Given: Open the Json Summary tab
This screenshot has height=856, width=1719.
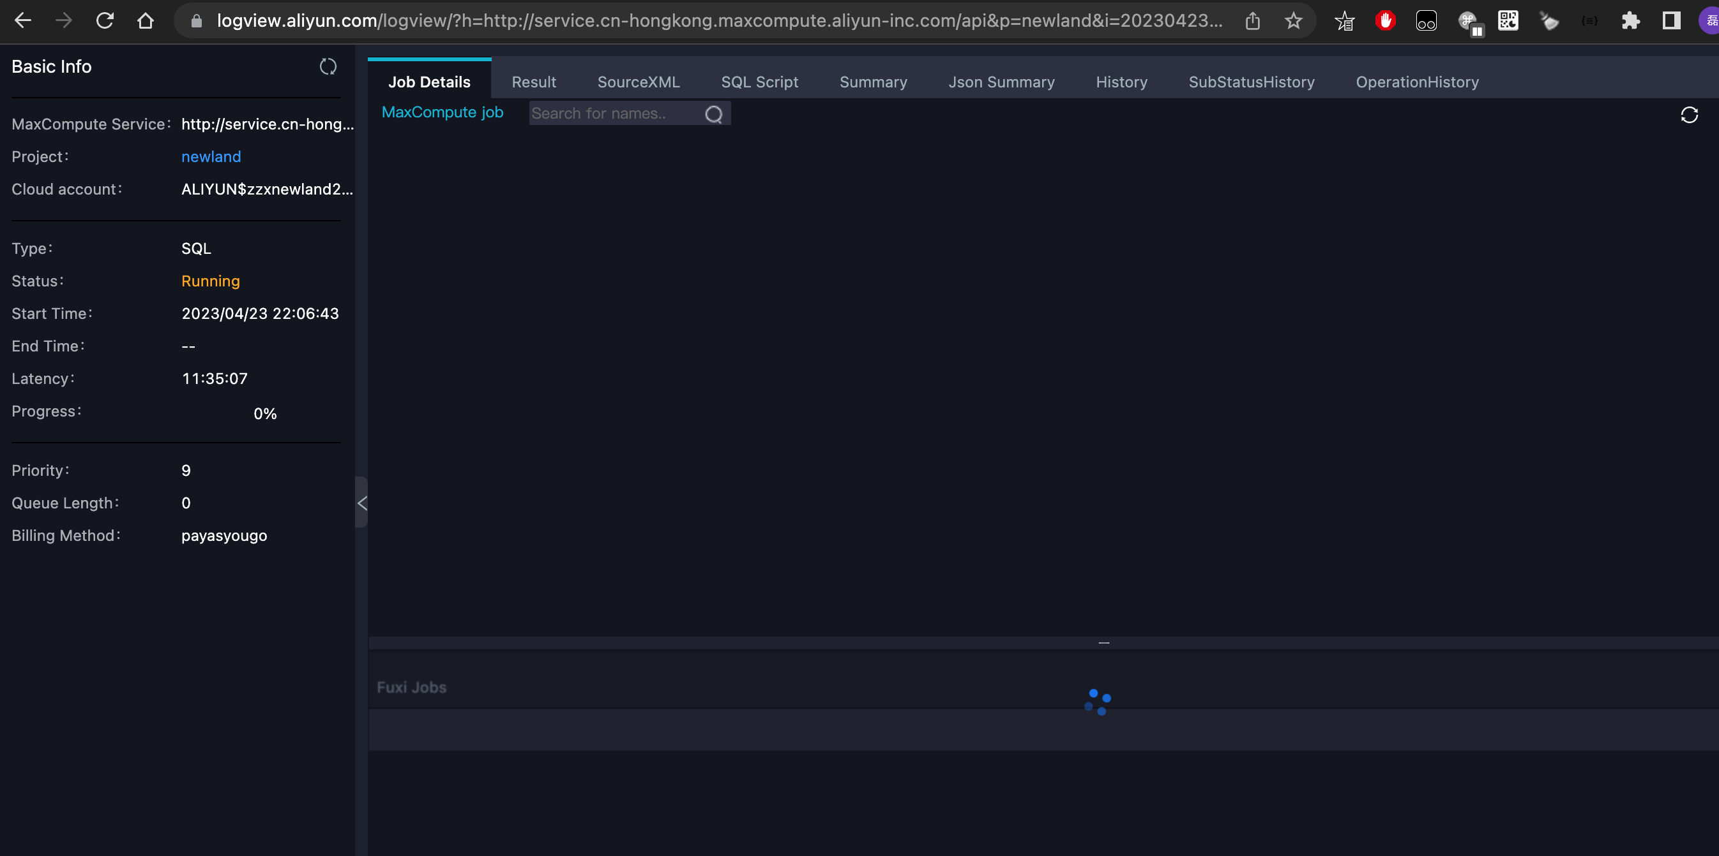Looking at the screenshot, I should pos(1001,82).
